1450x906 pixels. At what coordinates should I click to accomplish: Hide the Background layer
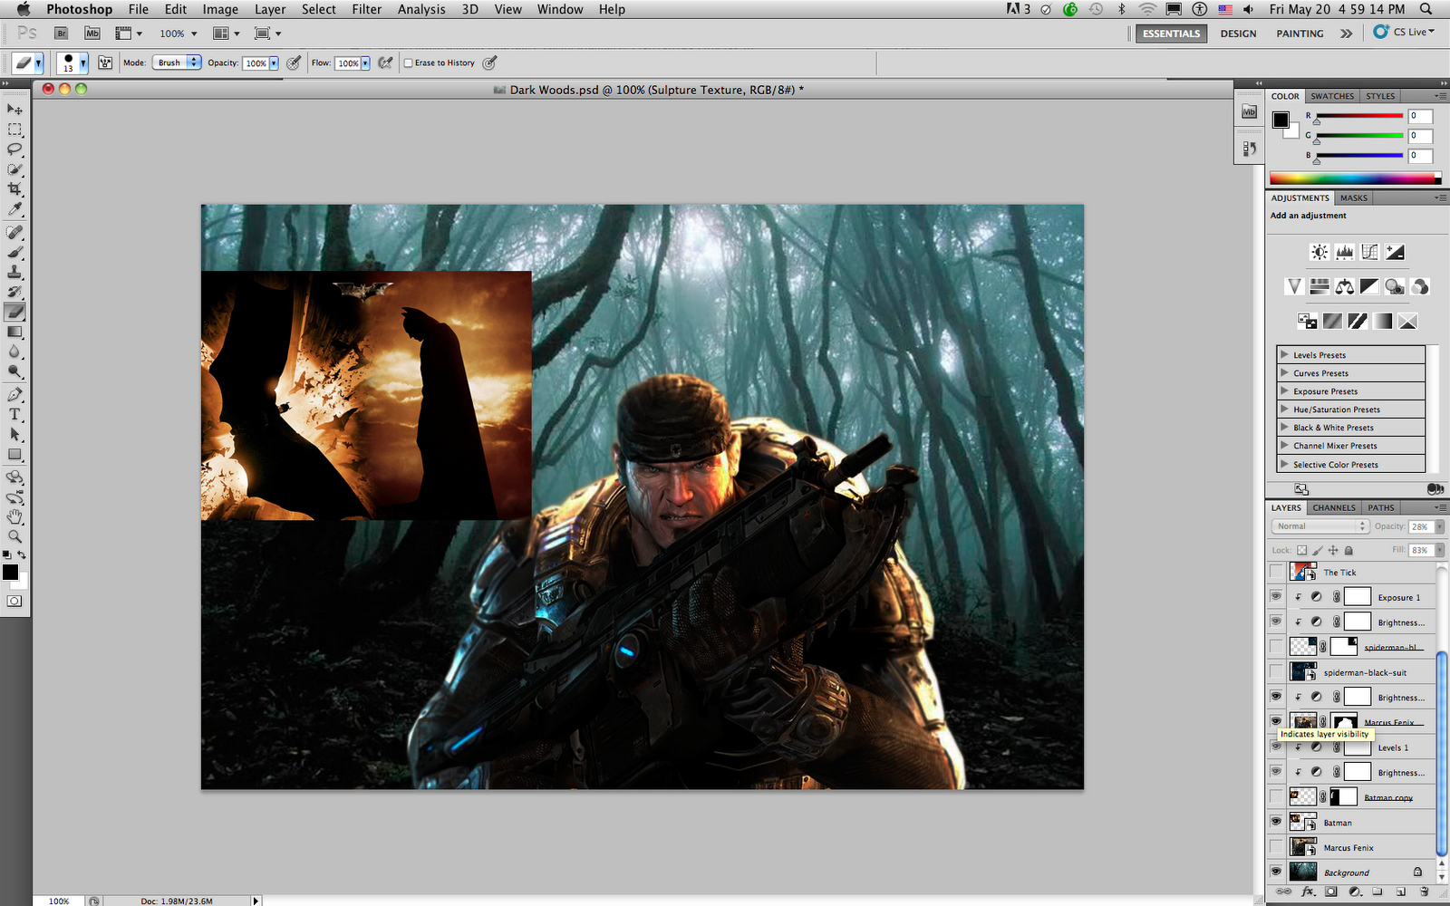click(x=1276, y=872)
